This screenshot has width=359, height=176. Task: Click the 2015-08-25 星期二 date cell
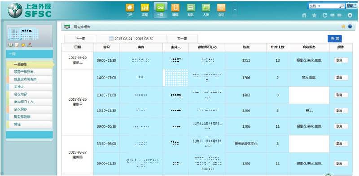pyautogui.click(x=77, y=60)
